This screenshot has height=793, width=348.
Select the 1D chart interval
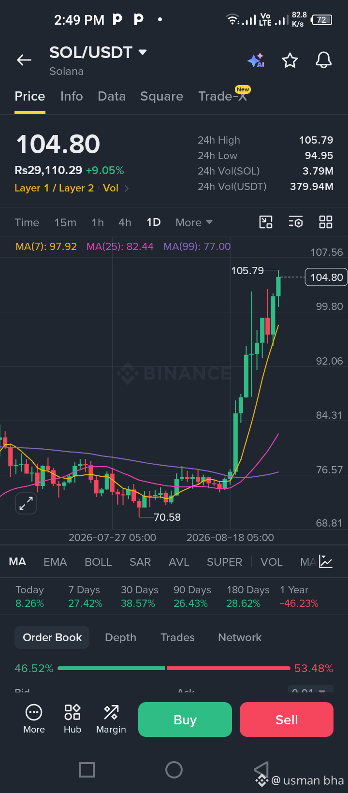pyautogui.click(x=154, y=222)
